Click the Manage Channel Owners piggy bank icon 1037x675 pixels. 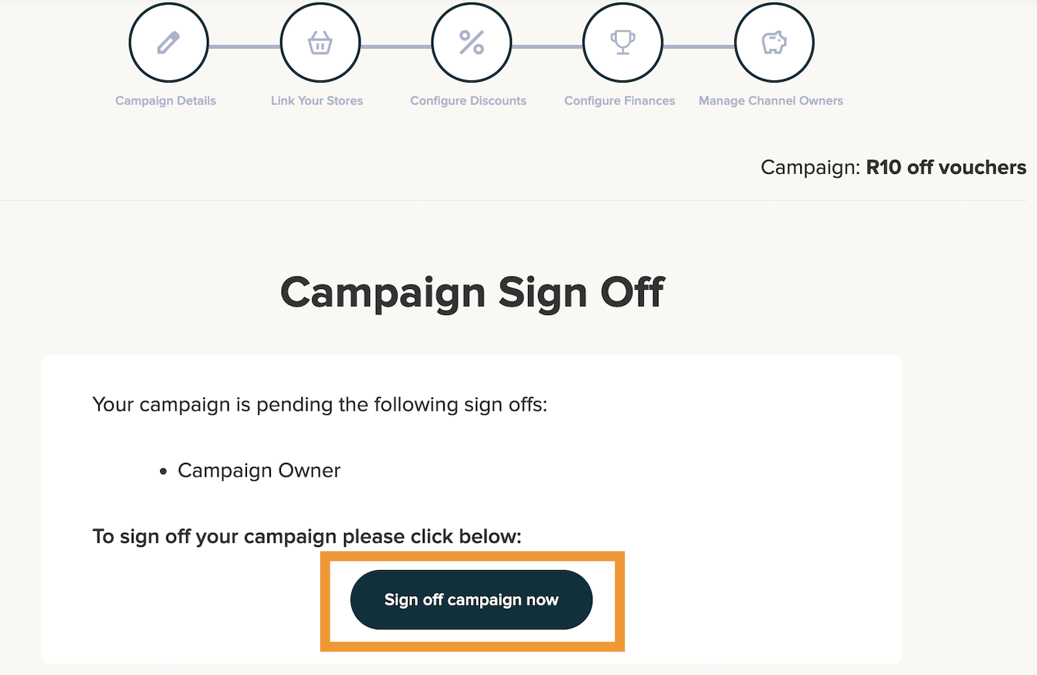[x=773, y=42]
